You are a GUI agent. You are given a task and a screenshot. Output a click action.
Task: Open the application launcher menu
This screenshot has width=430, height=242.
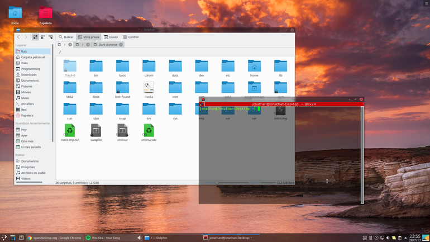coord(4,238)
